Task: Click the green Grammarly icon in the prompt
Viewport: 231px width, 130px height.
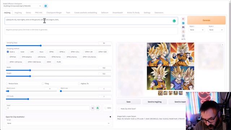Action: 174,21
